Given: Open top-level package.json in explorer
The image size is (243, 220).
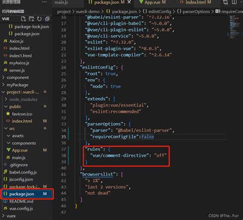Looking at the screenshot, I should pos(27,34).
